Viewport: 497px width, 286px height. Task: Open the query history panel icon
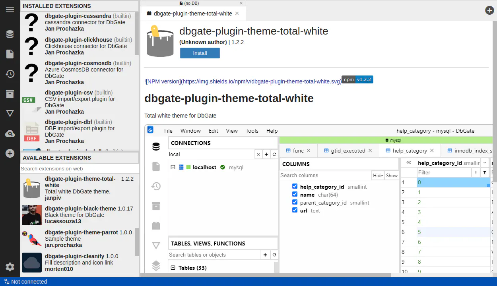tap(10, 74)
